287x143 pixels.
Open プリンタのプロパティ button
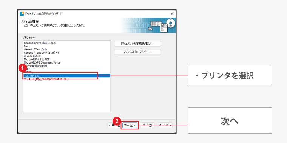(137, 52)
